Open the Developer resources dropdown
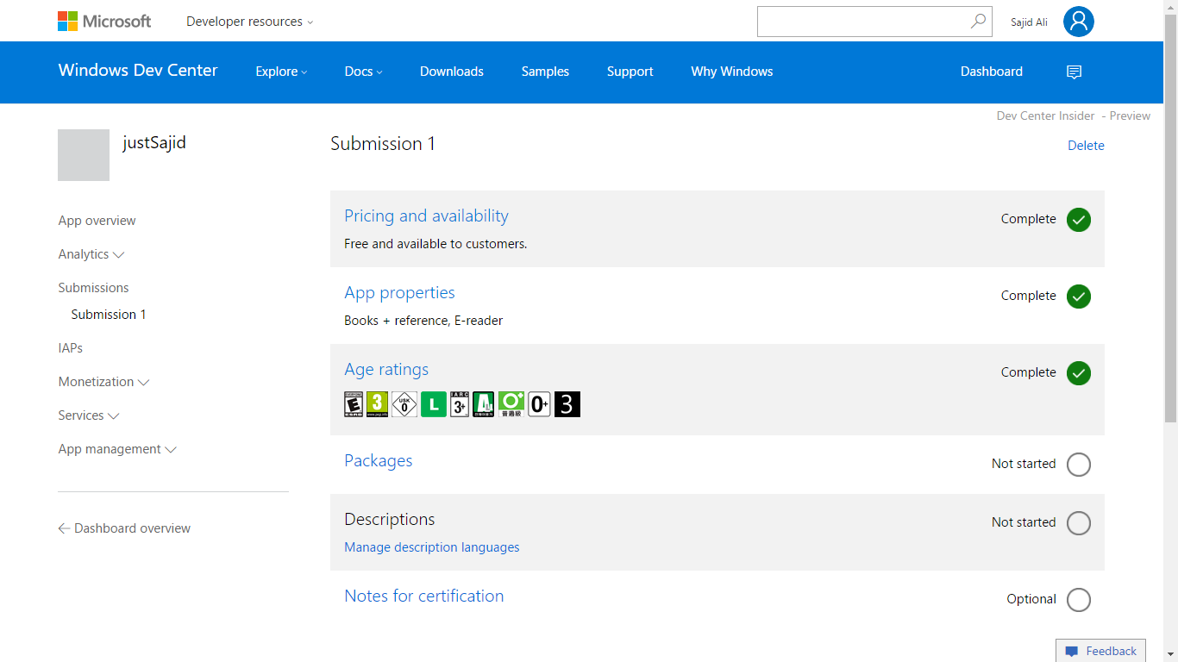The width and height of the screenshot is (1178, 662). (x=250, y=22)
